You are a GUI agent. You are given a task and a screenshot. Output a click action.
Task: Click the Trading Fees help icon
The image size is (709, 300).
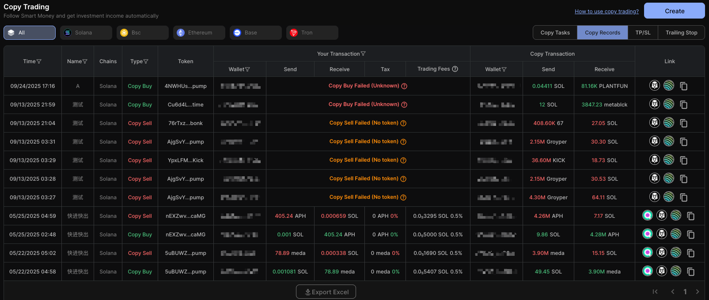coord(455,69)
